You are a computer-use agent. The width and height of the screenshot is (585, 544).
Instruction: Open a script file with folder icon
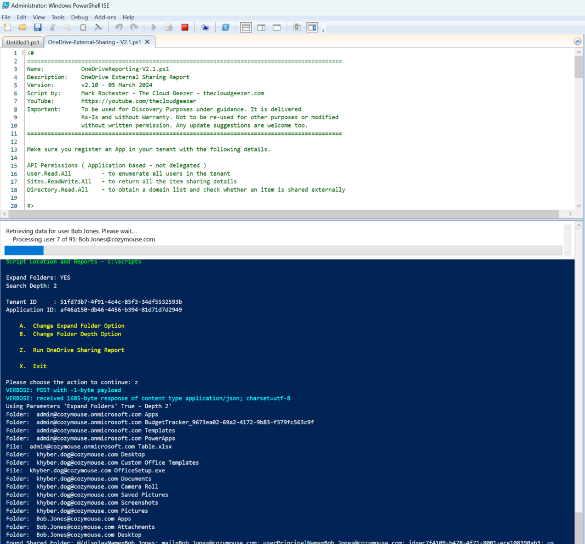22,27
